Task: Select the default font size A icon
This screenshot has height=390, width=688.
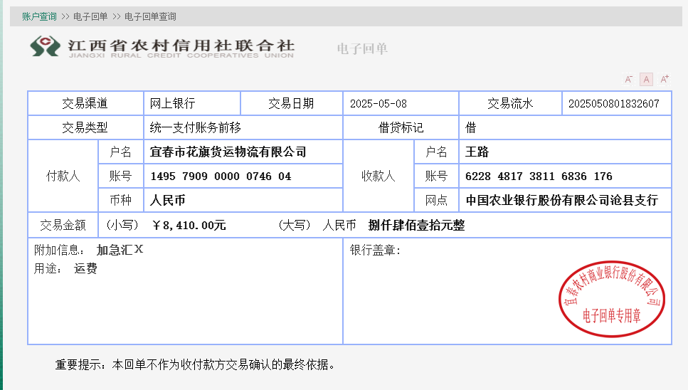Action: pyautogui.click(x=646, y=80)
